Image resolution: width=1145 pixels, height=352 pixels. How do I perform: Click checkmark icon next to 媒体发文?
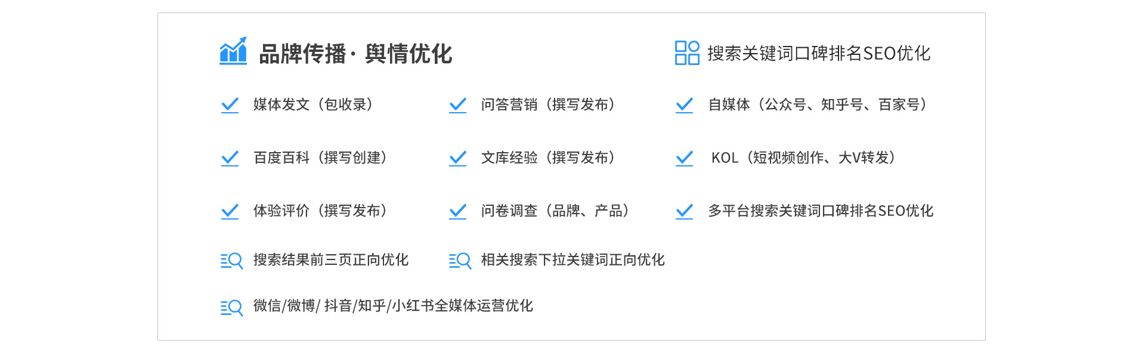[x=230, y=105]
